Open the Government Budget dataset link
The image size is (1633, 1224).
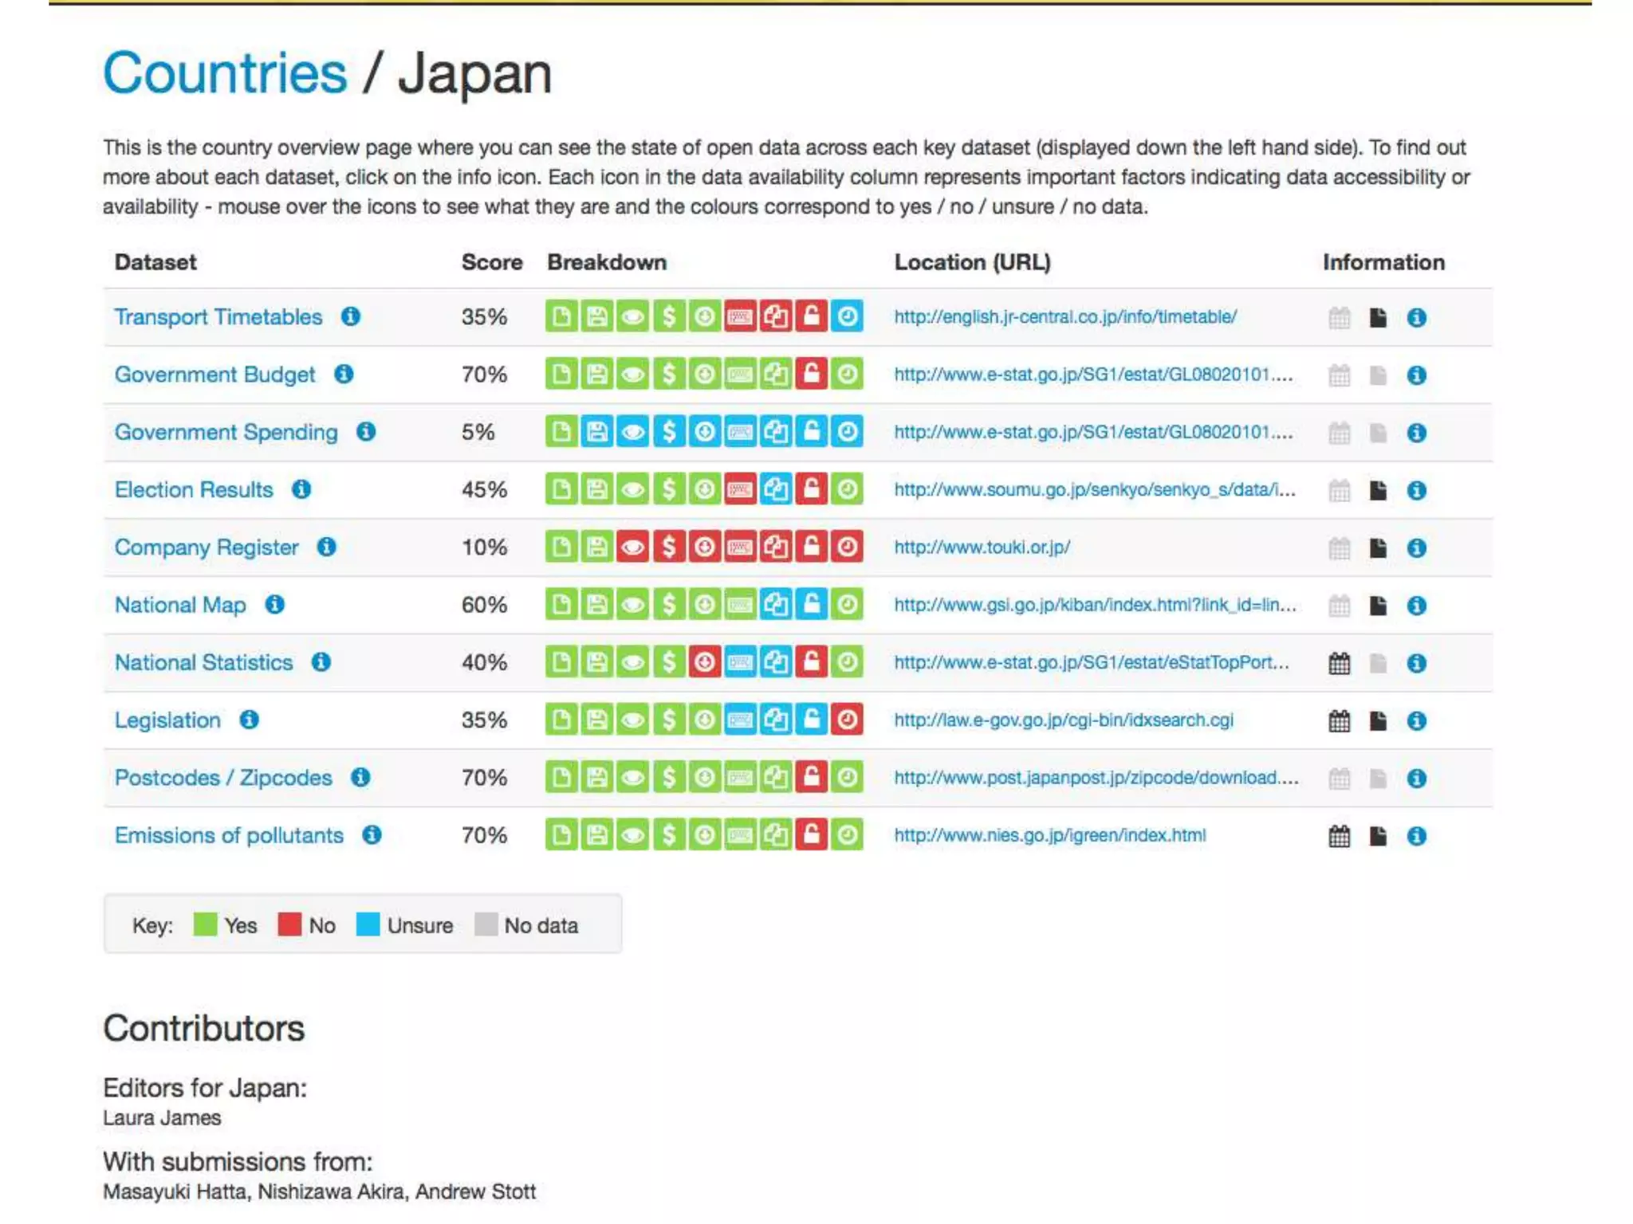point(214,375)
